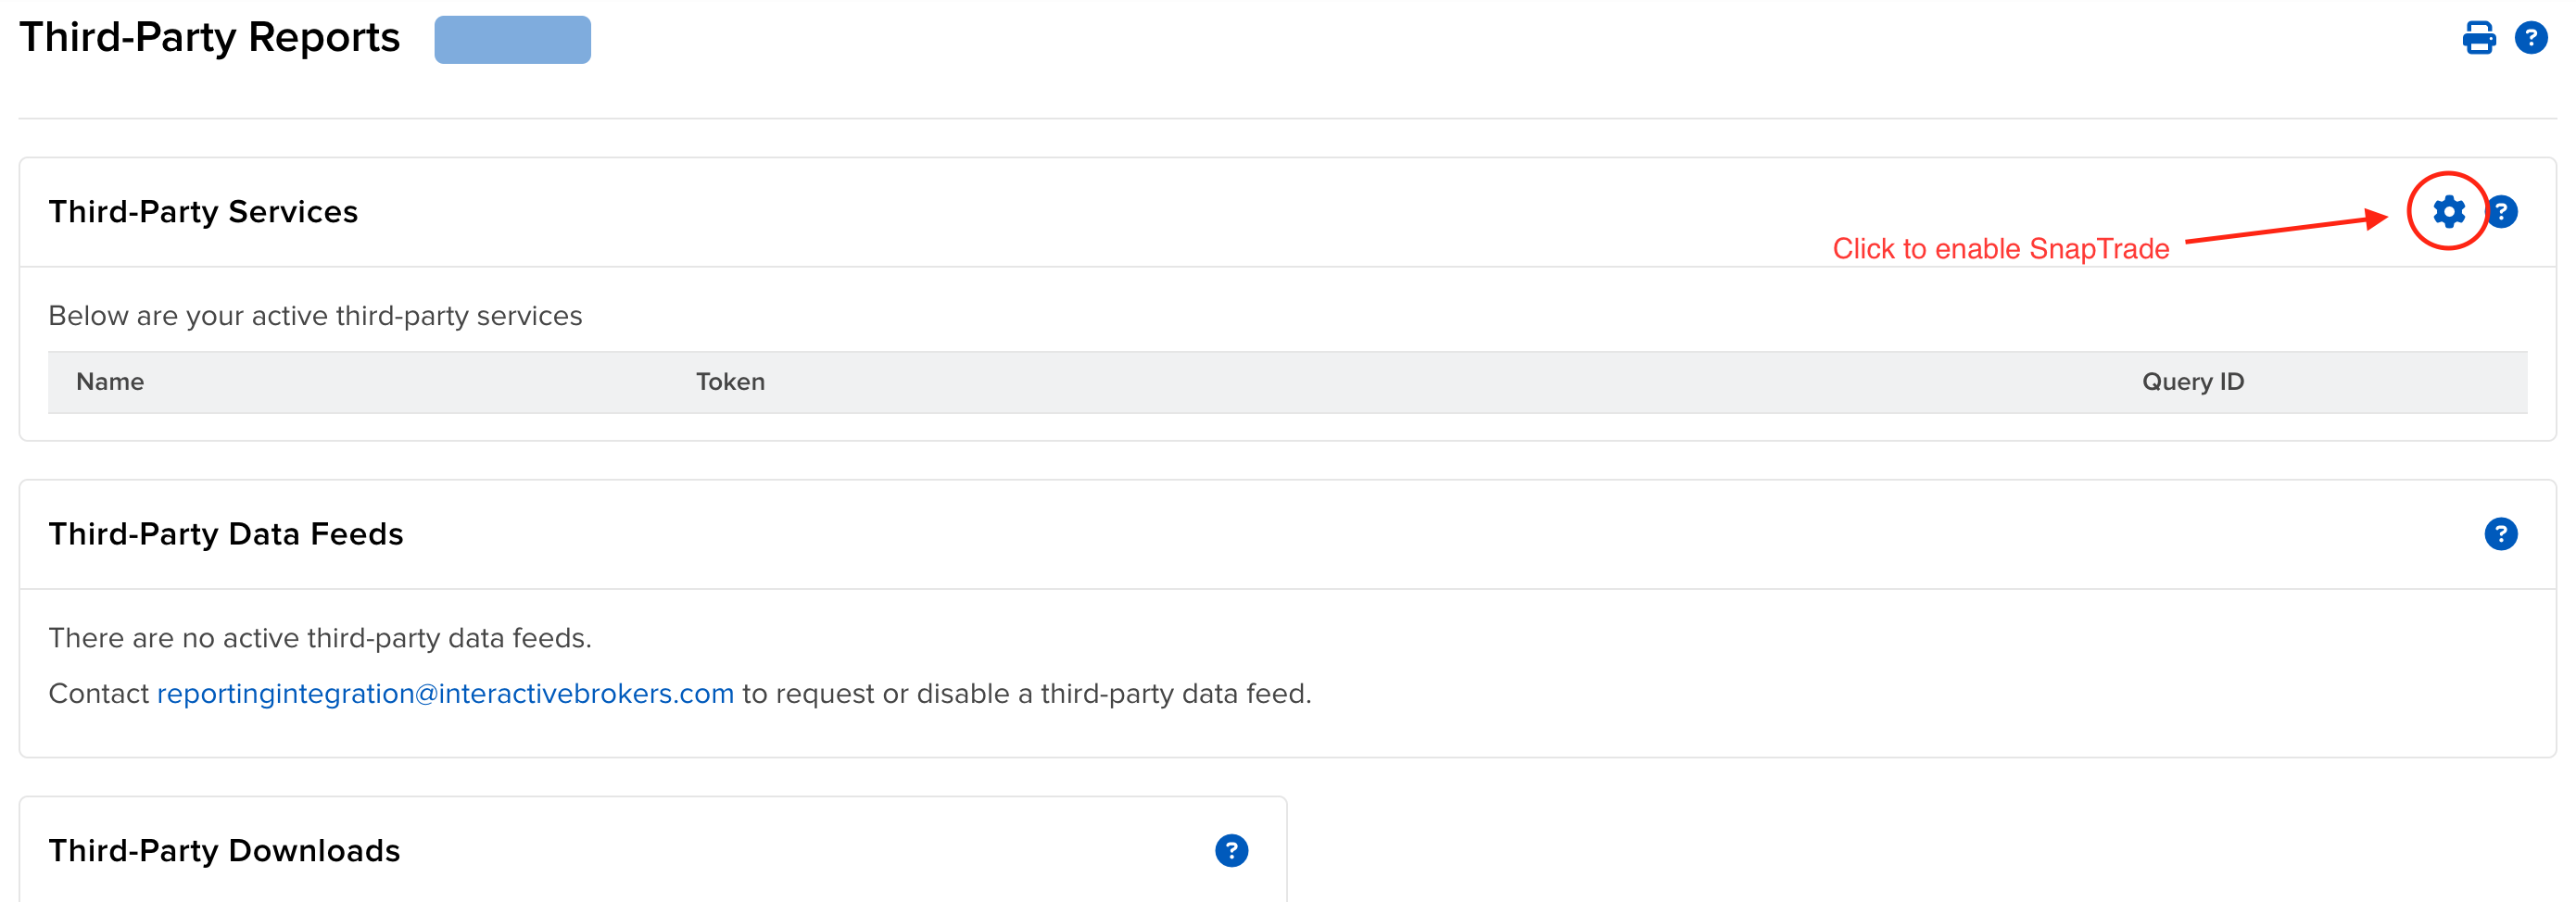
Task: Open help for Third-Party Services section
Action: pyautogui.click(x=2501, y=211)
